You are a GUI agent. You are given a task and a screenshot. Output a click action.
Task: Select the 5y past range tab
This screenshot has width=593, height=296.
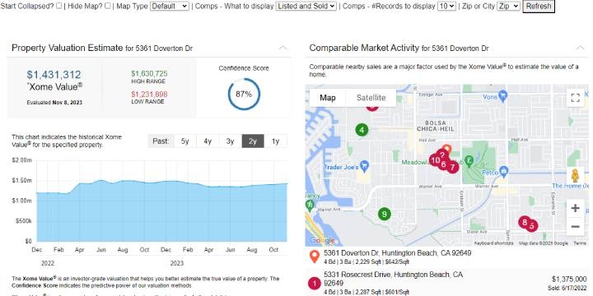click(185, 141)
